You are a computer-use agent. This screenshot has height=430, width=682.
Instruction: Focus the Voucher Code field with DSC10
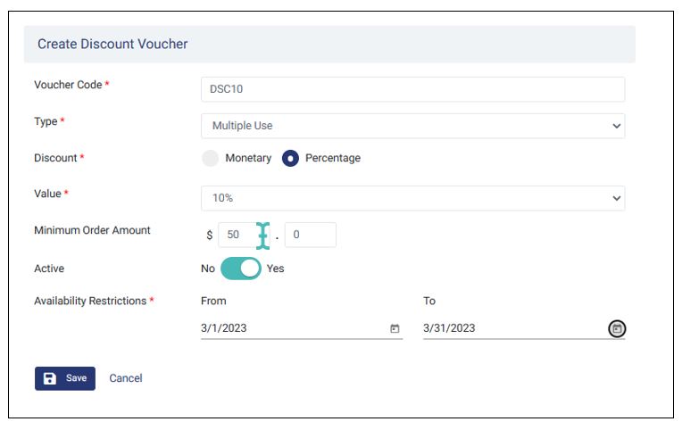(412, 89)
